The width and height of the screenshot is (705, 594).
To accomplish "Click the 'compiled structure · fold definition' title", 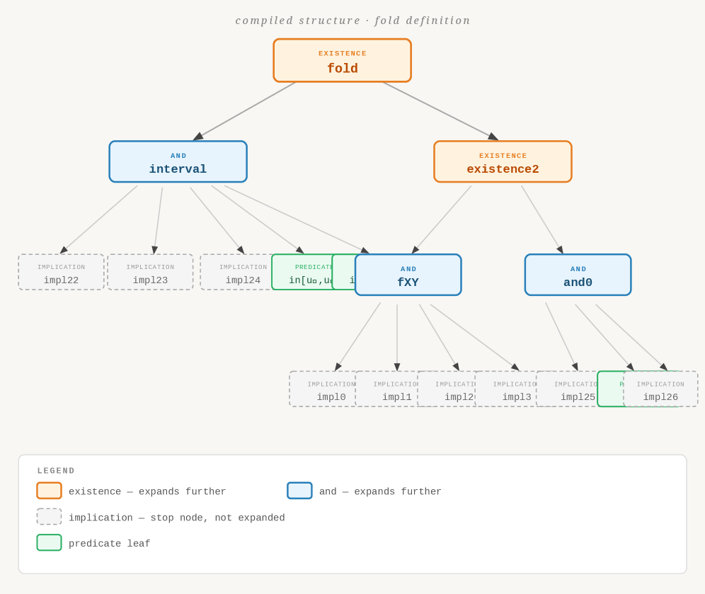I will [x=352, y=21].
